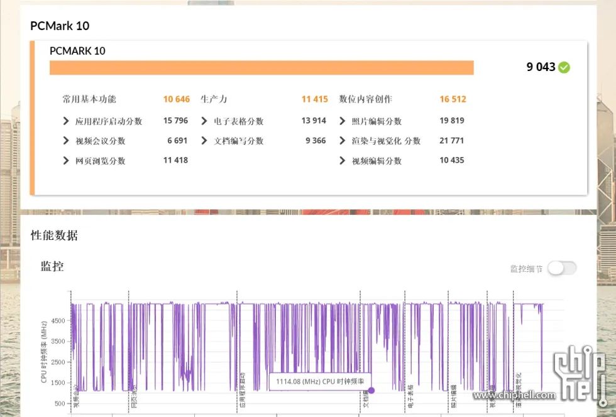Click the 视频会议分数 label

coord(101,141)
